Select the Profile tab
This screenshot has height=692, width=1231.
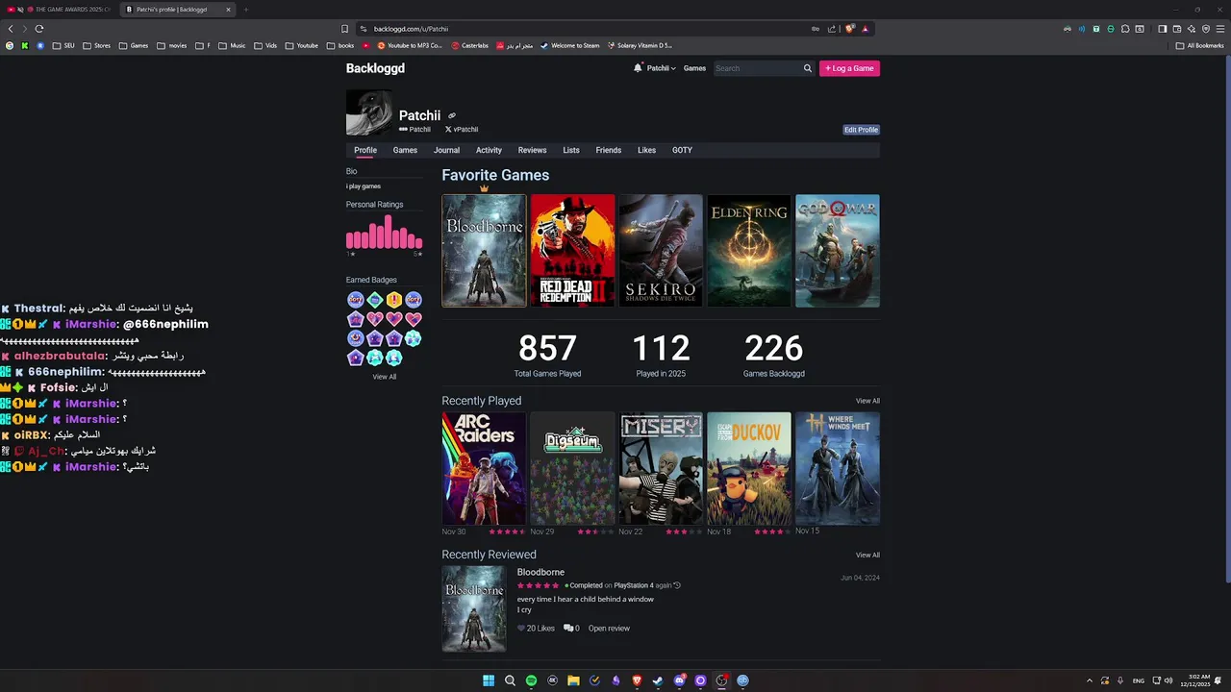(x=365, y=150)
